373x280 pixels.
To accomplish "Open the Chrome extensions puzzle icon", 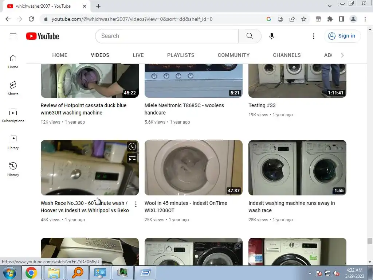I will click(330, 19).
